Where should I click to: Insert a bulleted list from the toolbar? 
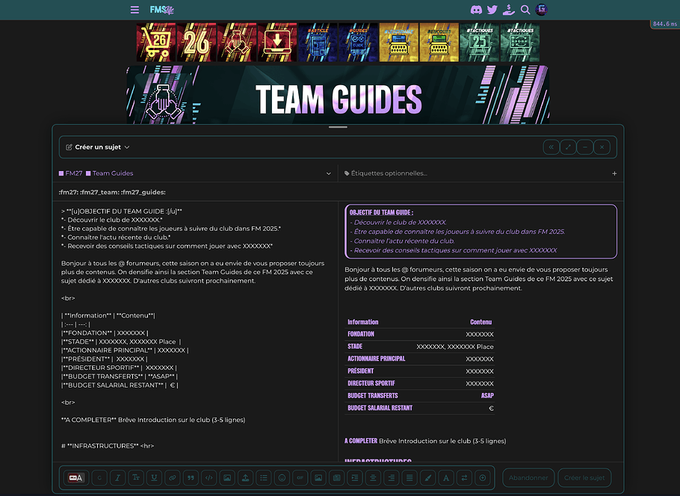pyautogui.click(x=264, y=478)
